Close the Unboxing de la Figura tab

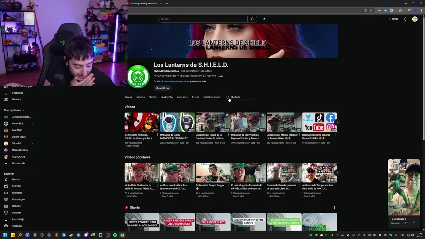(161, 3)
